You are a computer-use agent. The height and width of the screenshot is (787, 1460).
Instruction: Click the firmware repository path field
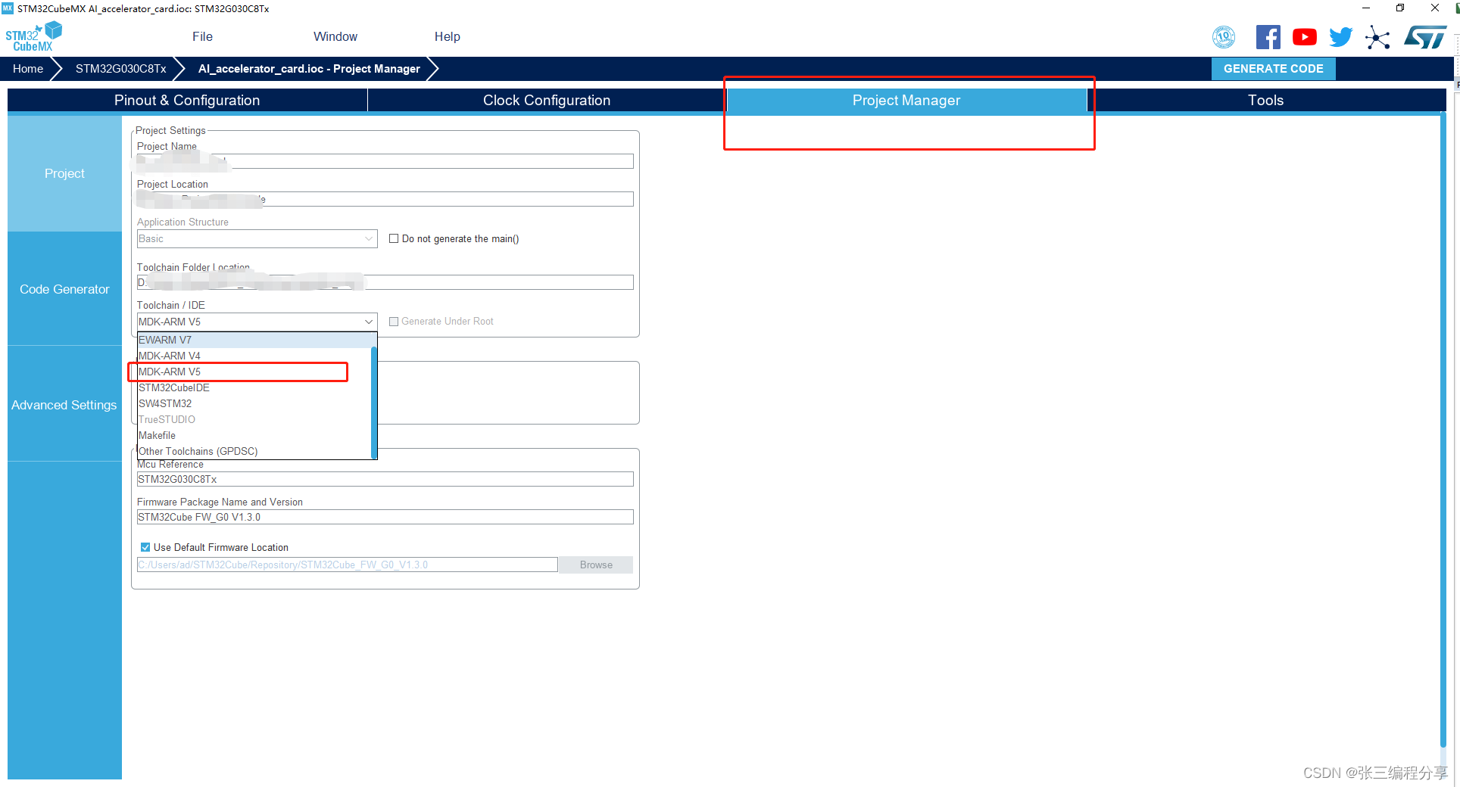click(x=347, y=565)
